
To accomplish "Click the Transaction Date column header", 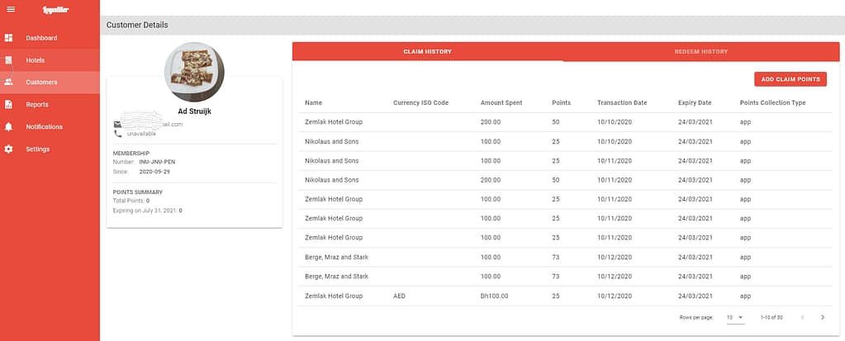I will [x=622, y=103].
